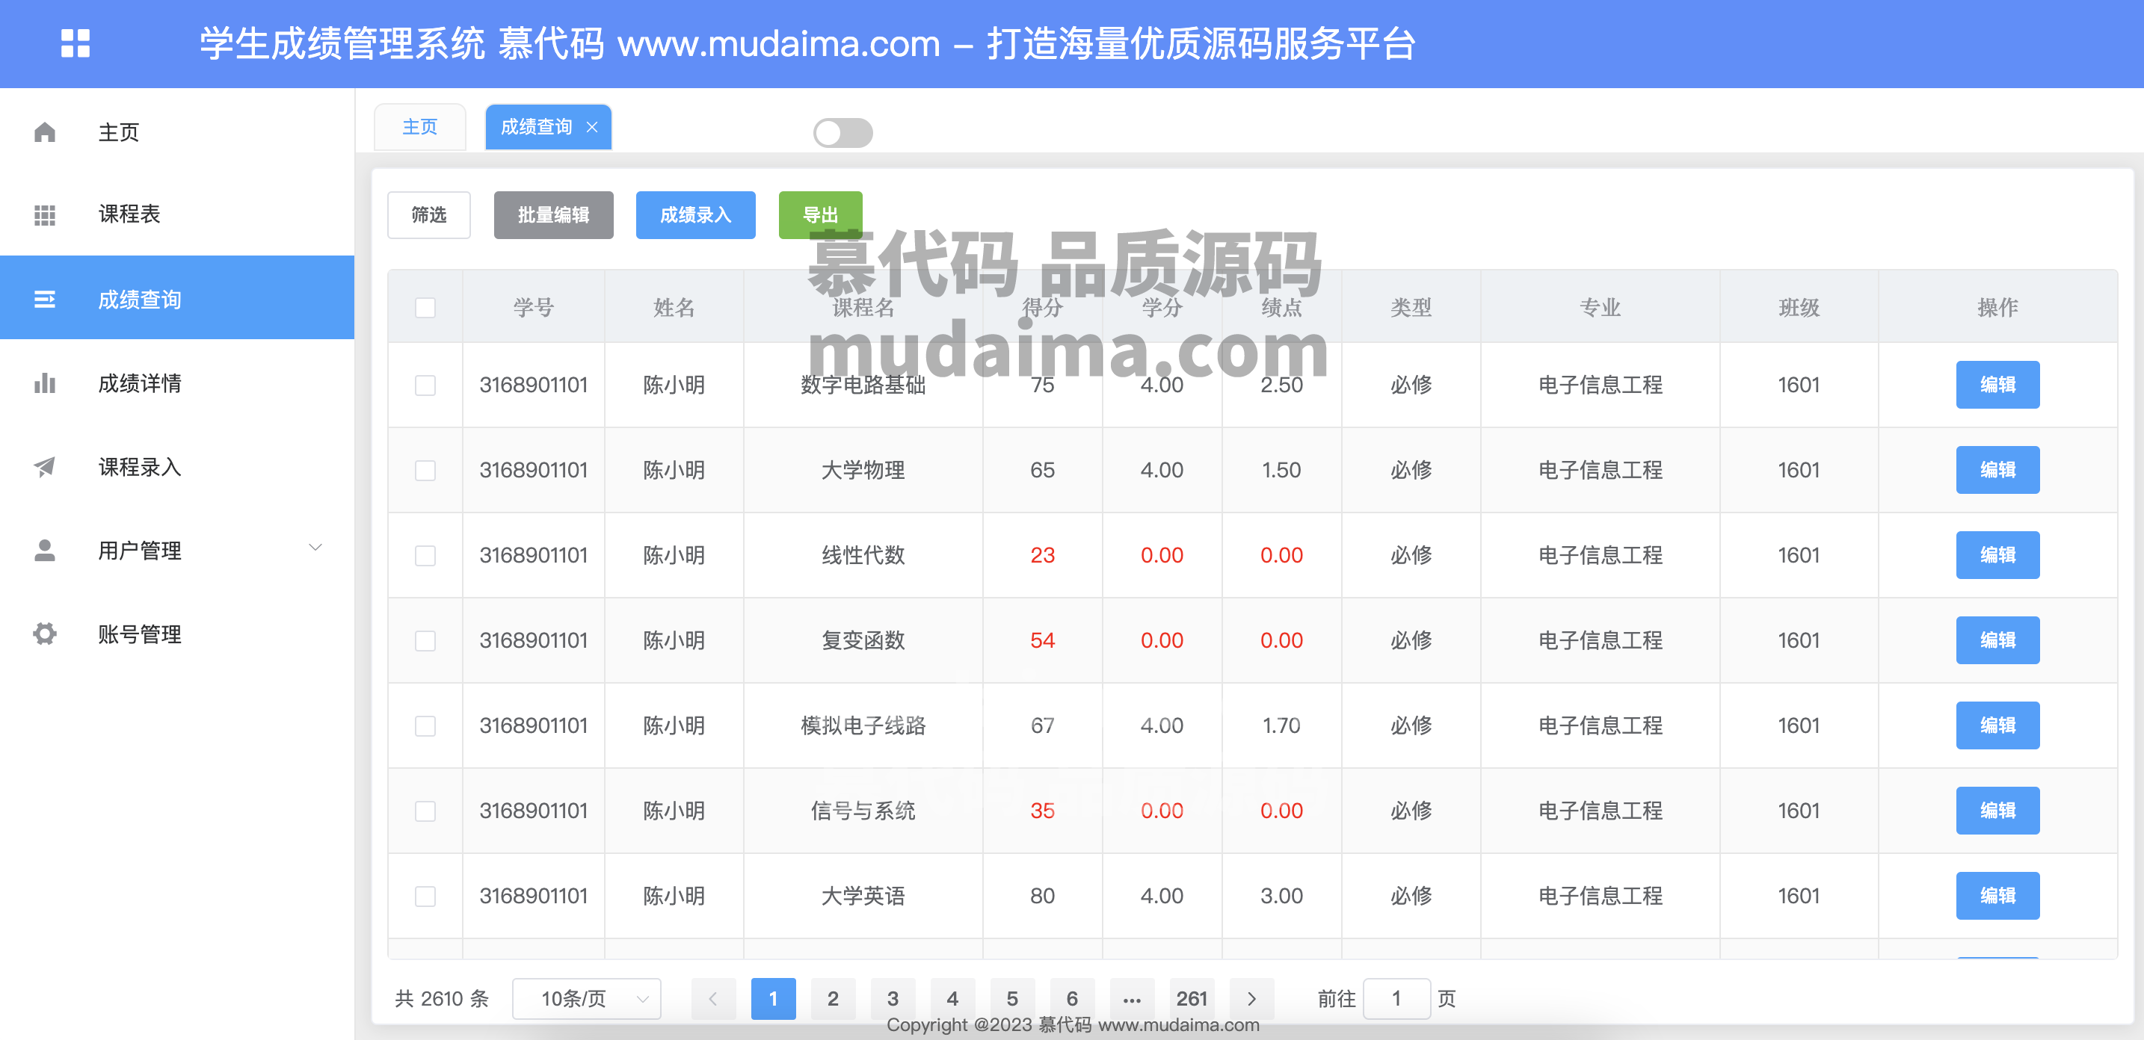The image size is (2144, 1040).
Task: Click the green 导出 export button
Action: tap(820, 215)
